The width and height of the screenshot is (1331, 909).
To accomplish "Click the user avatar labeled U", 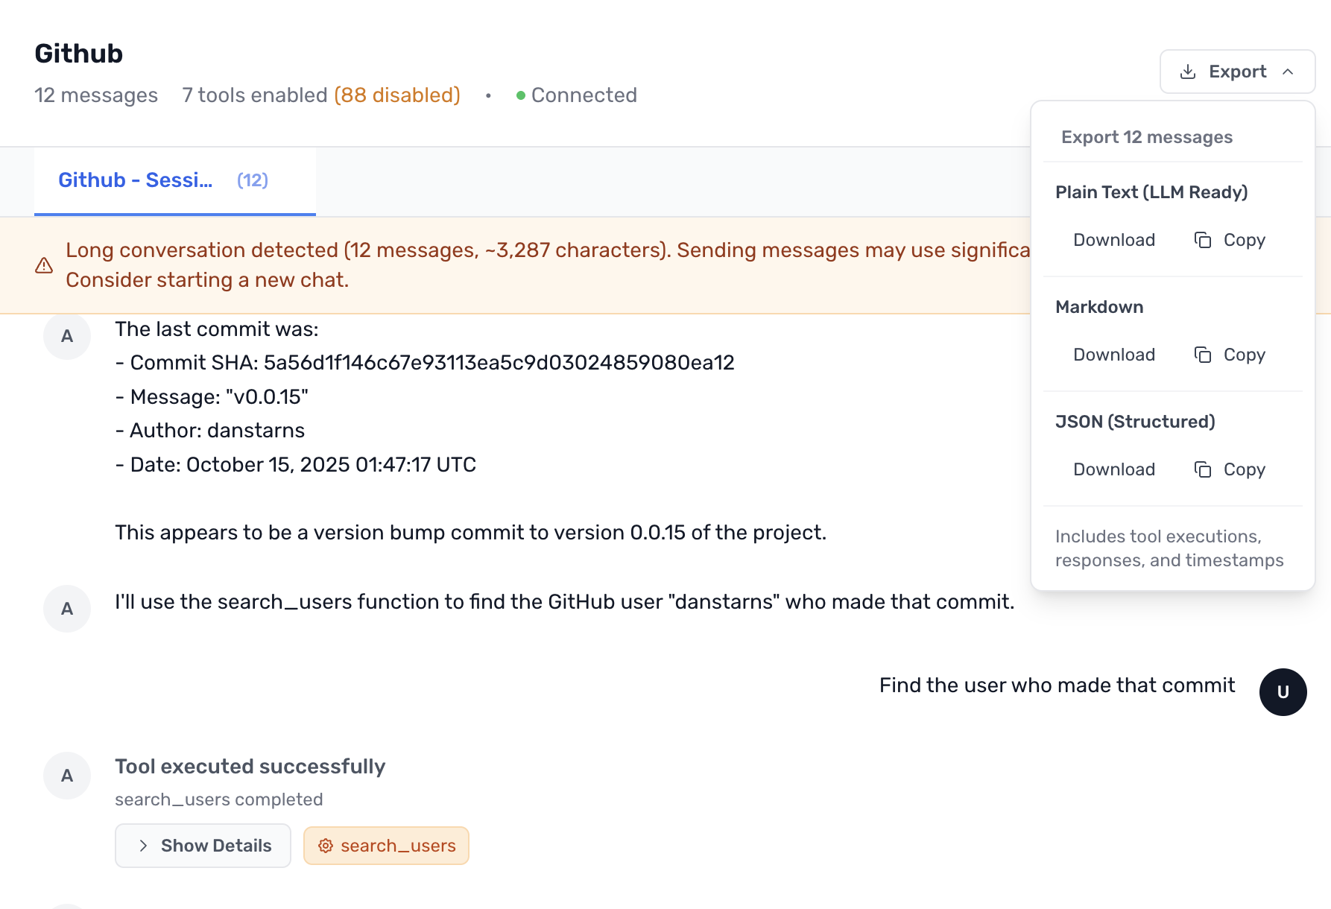I will click(x=1283, y=691).
